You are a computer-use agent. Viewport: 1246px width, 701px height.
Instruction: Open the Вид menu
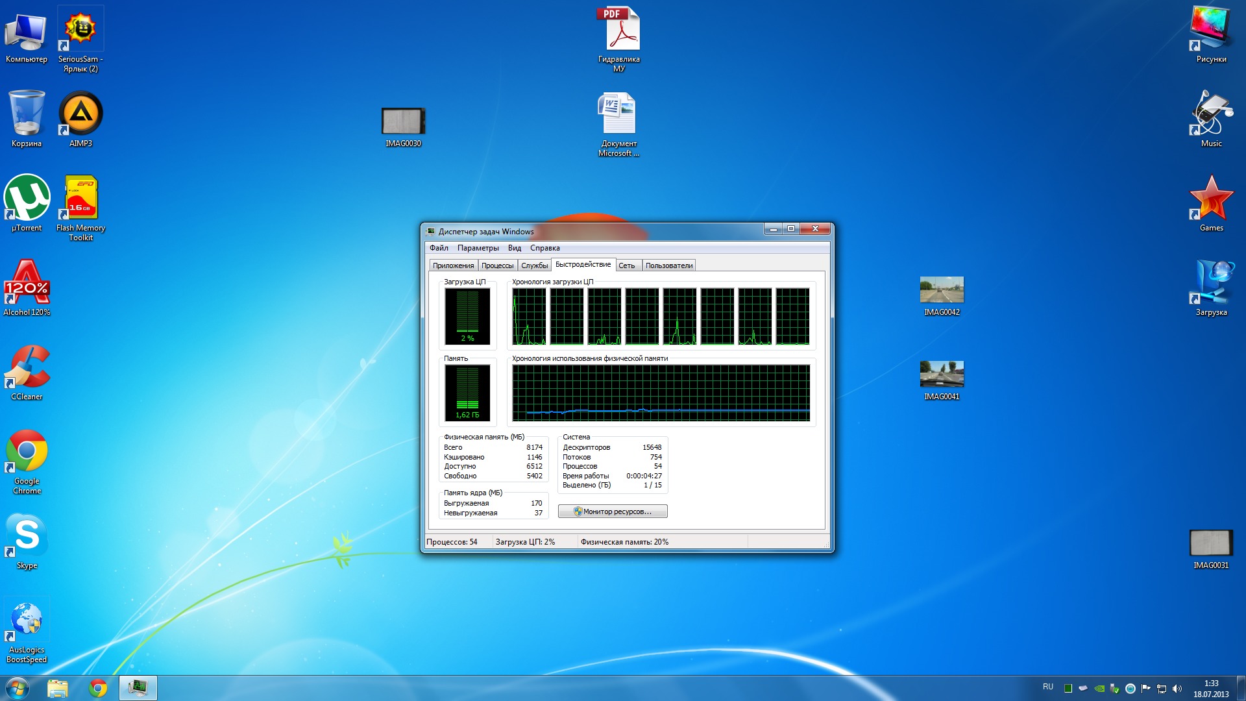[515, 248]
